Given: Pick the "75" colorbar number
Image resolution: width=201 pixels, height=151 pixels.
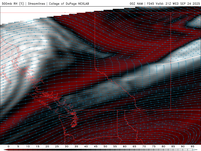Looking at the screenshot, I should click(x=154, y=146).
